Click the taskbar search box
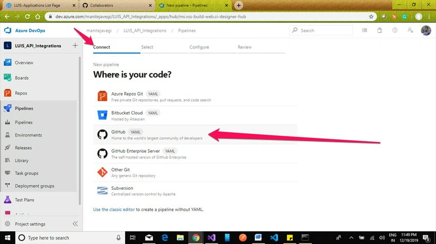Image resolution: width=436 pixels, height=244 pixels. [x=70, y=238]
